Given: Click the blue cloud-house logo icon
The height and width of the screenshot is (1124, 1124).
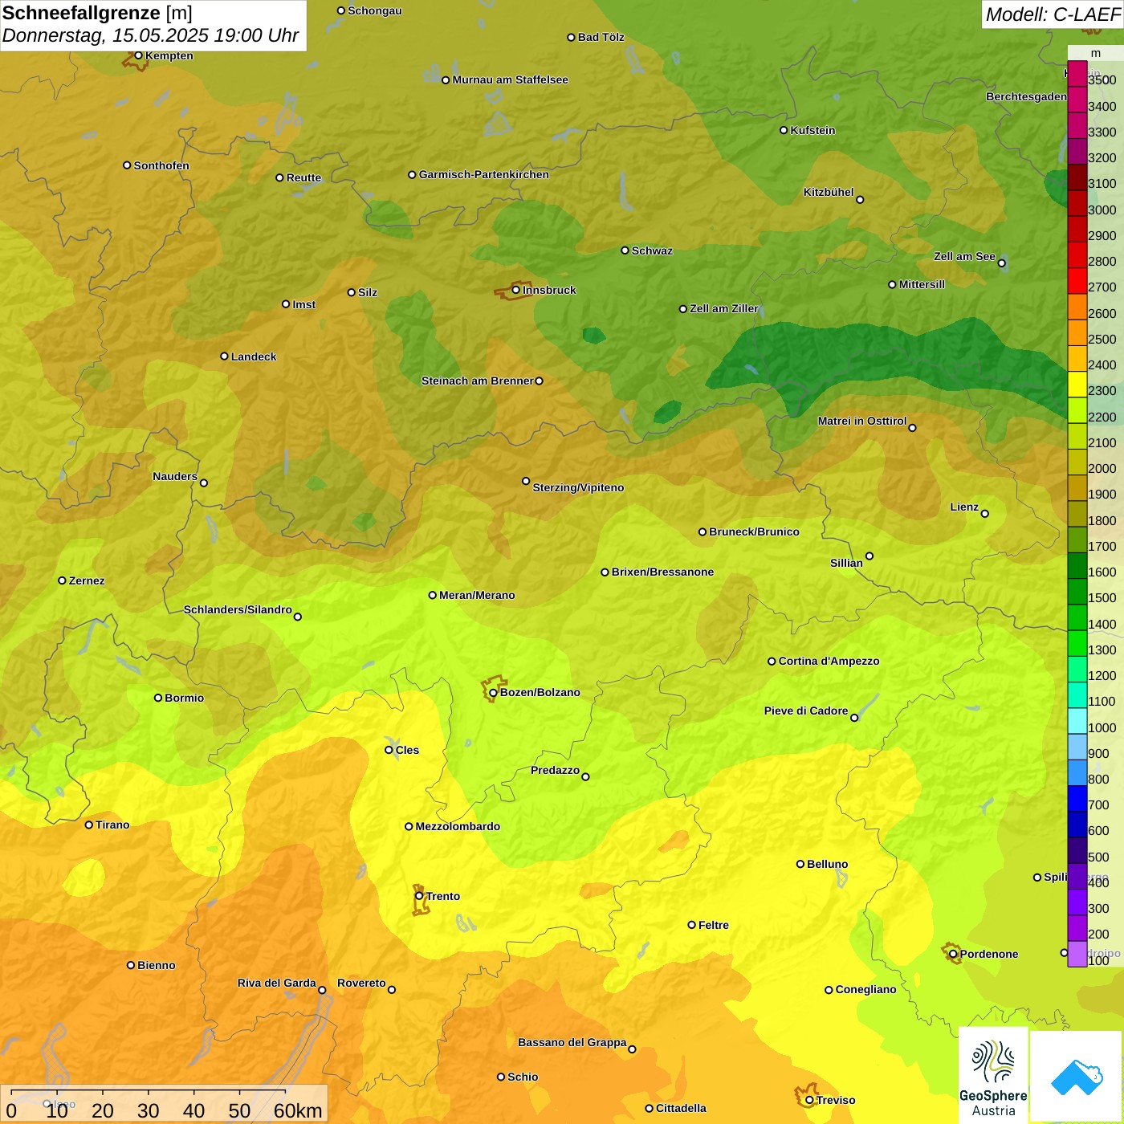Looking at the screenshot, I should [1077, 1076].
